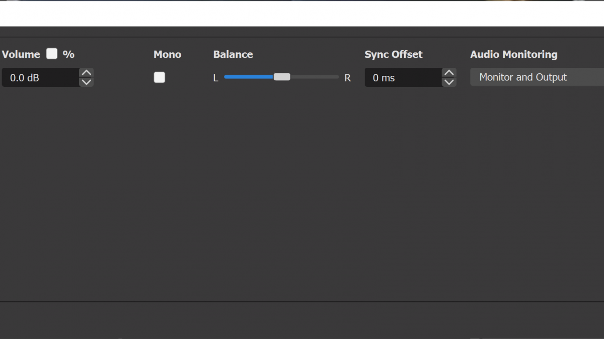Click the R balance label
The width and height of the screenshot is (604, 339).
pos(347,78)
